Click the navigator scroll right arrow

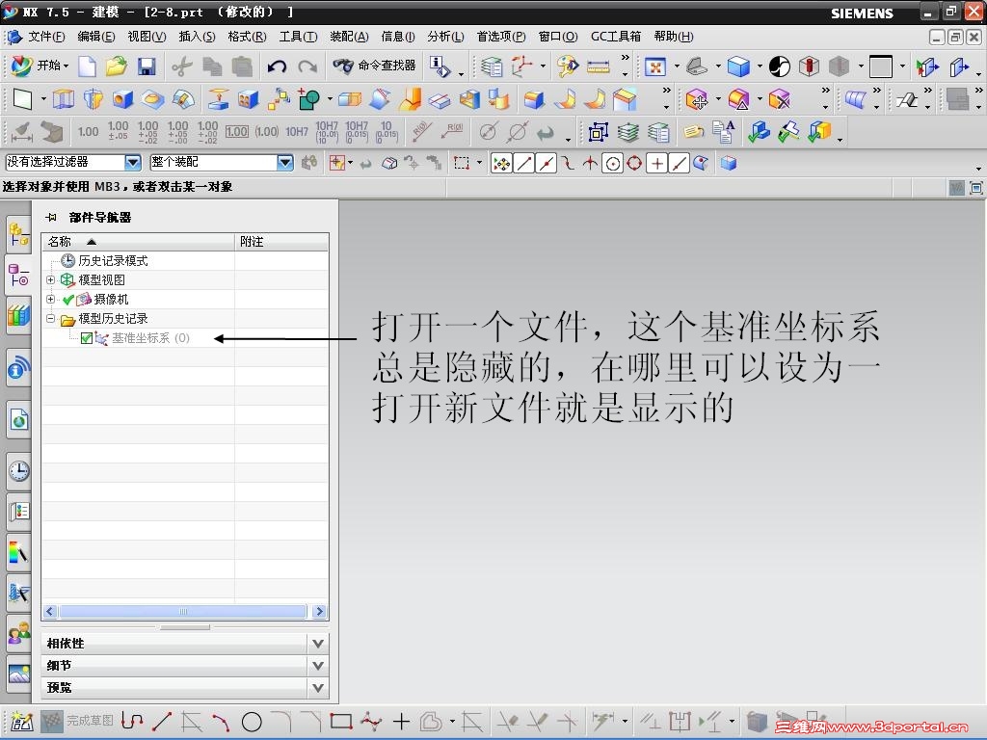pyautogui.click(x=320, y=612)
